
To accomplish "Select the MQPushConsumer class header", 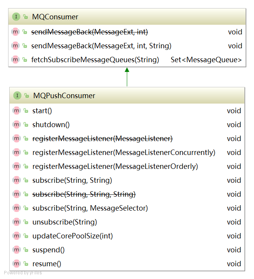I will point(64,95).
